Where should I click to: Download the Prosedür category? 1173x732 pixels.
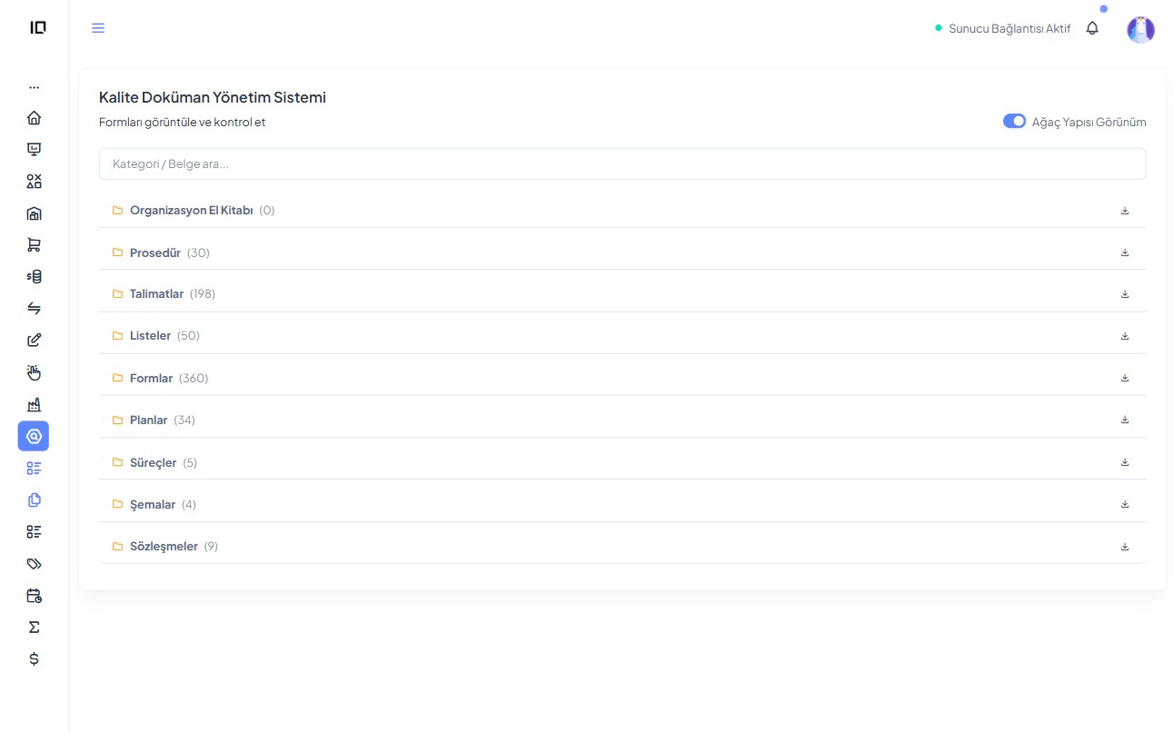pos(1125,252)
